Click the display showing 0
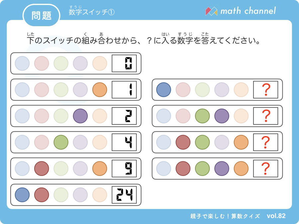 click(x=124, y=63)
